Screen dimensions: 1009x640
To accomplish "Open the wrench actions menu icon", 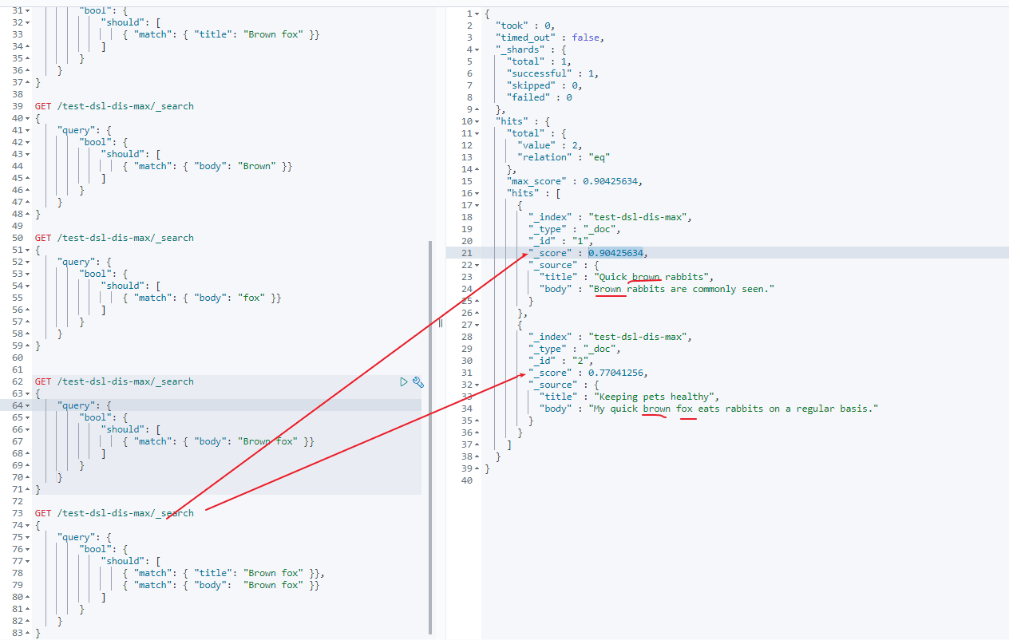I will click(417, 382).
